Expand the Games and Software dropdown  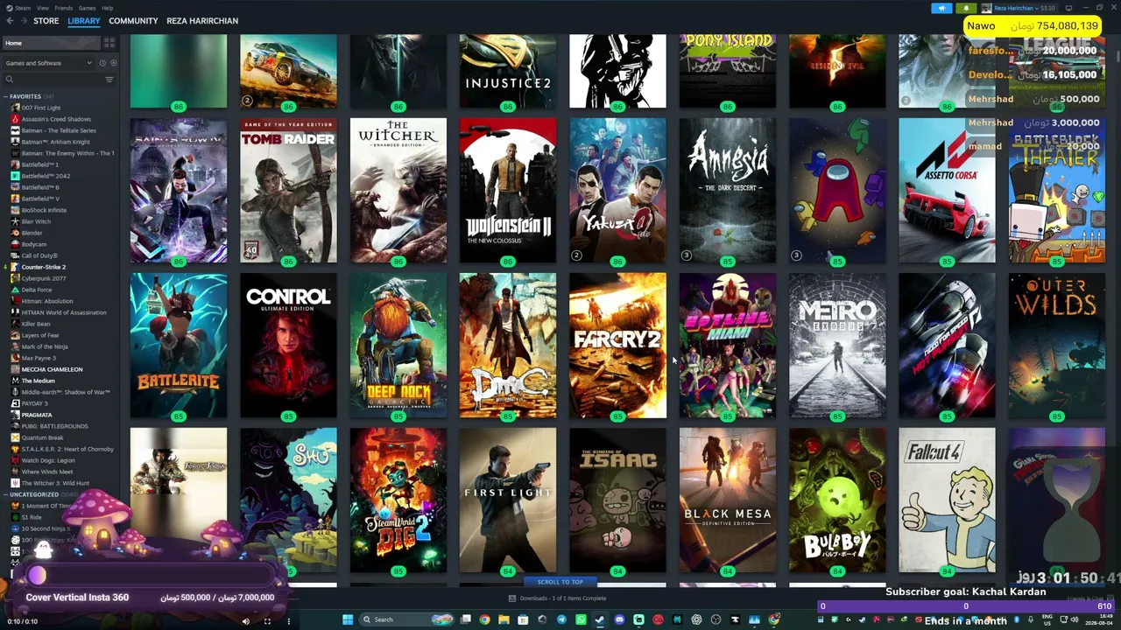[x=48, y=63]
